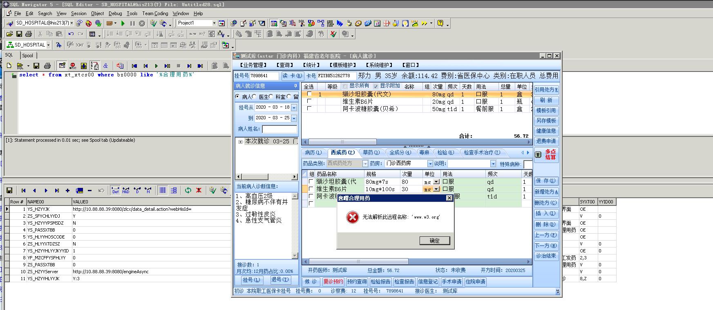This screenshot has width=713, height=310.
Task: Click the Def display mode icon in grid toolbar
Action: point(115,190)
